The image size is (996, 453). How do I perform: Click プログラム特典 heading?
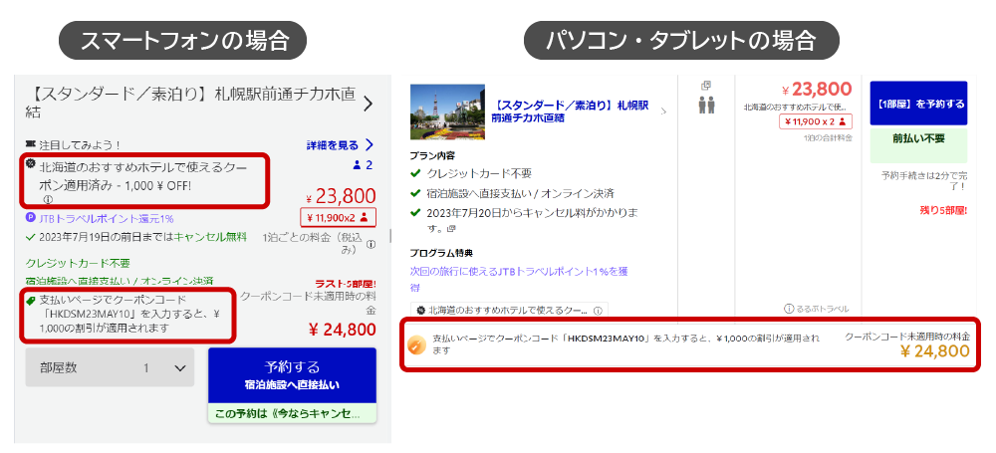[x=441, y=253]
